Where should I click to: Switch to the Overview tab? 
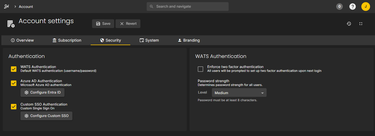[x=22, y=40]
